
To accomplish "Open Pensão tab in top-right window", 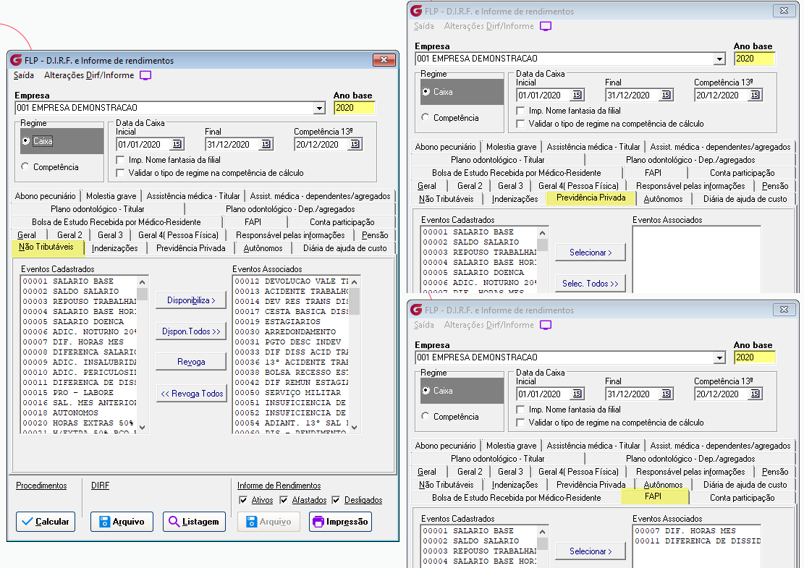I will 775,185.
